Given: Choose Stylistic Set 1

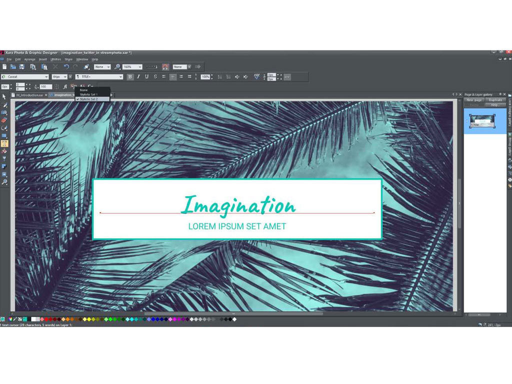Looking at the screenshot, I should point(92,94).
